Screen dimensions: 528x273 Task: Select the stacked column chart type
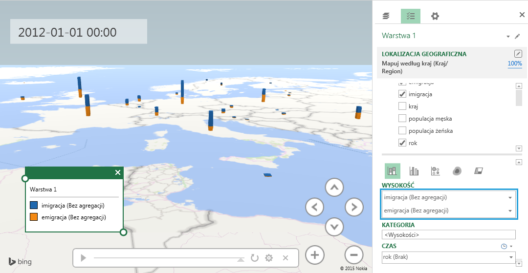tap(392, 171)
